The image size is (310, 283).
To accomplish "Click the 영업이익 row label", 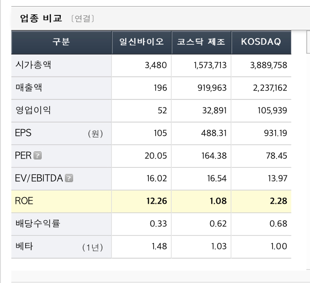I will click(x=33, y=110).
